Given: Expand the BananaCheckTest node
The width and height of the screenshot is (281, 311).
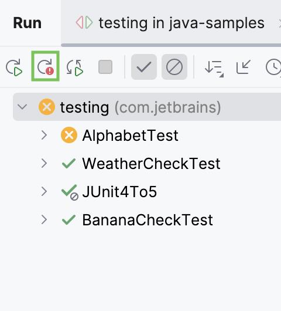Looking at the screenshot, I should (44, 220).
